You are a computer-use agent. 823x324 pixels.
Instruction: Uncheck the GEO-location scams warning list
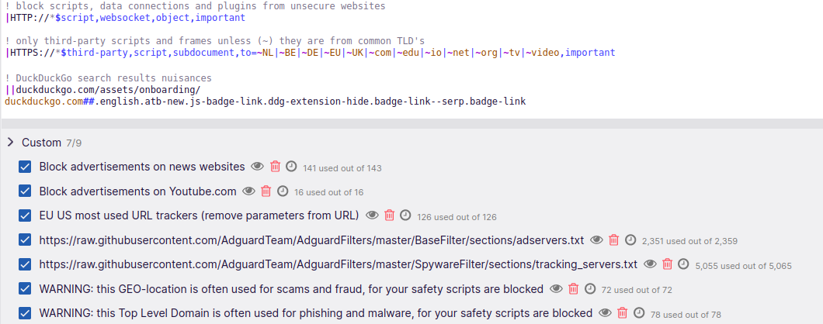click(25, 289)
